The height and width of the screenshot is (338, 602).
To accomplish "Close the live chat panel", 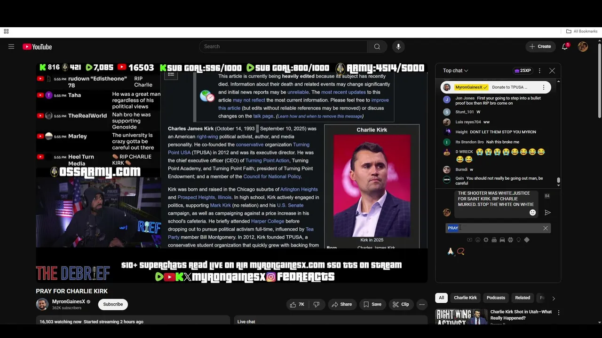I will (x=552, y=70).
